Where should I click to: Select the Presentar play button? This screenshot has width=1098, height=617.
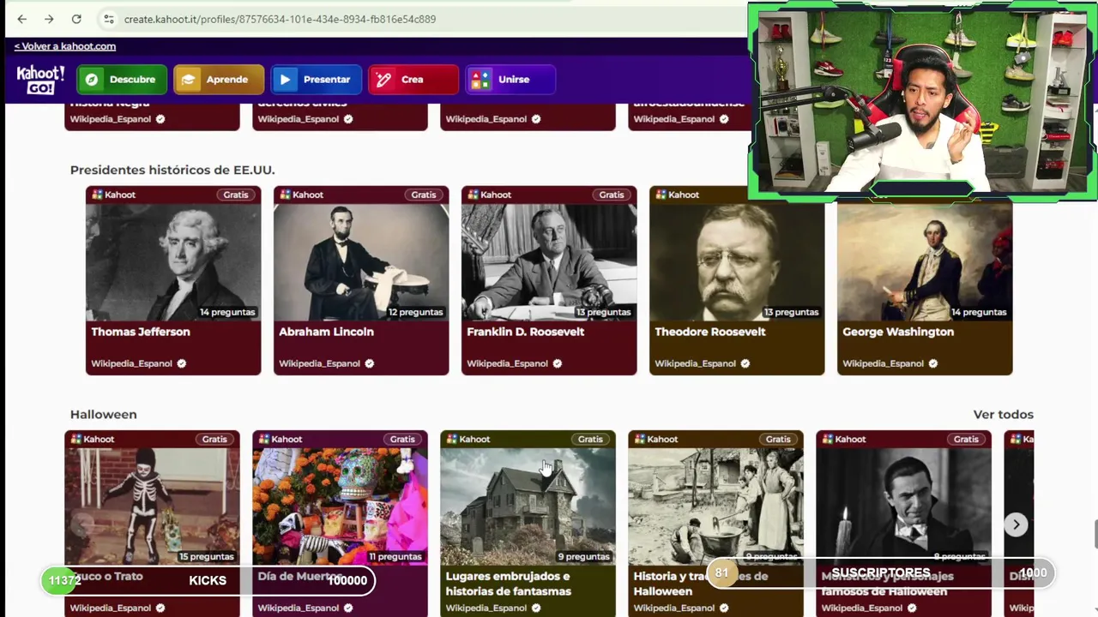click(x=316, y=80)
